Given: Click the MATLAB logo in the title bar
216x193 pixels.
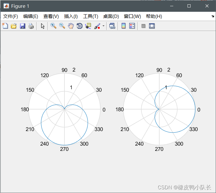Looking at the screenshot, I should pyautogui.click(x=6, y=6).
